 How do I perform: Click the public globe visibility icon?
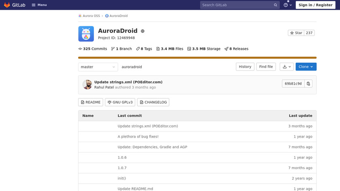tap(142, 31)
